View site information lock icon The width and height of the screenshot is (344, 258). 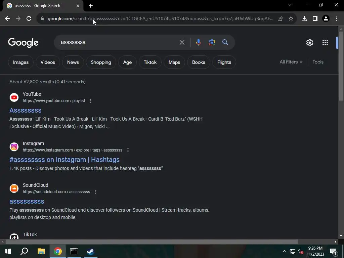coord(42,19)
